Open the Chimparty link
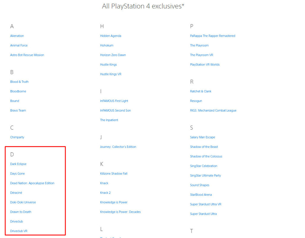 [x=17, y=137]
